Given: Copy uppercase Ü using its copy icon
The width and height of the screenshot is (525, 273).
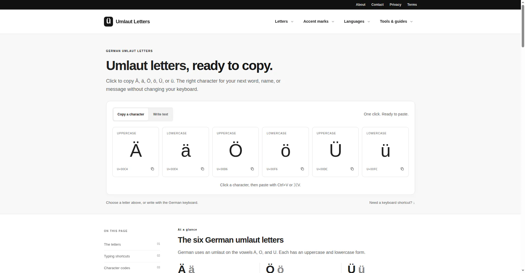Looking at the screenshot, I should click(352, 169).
